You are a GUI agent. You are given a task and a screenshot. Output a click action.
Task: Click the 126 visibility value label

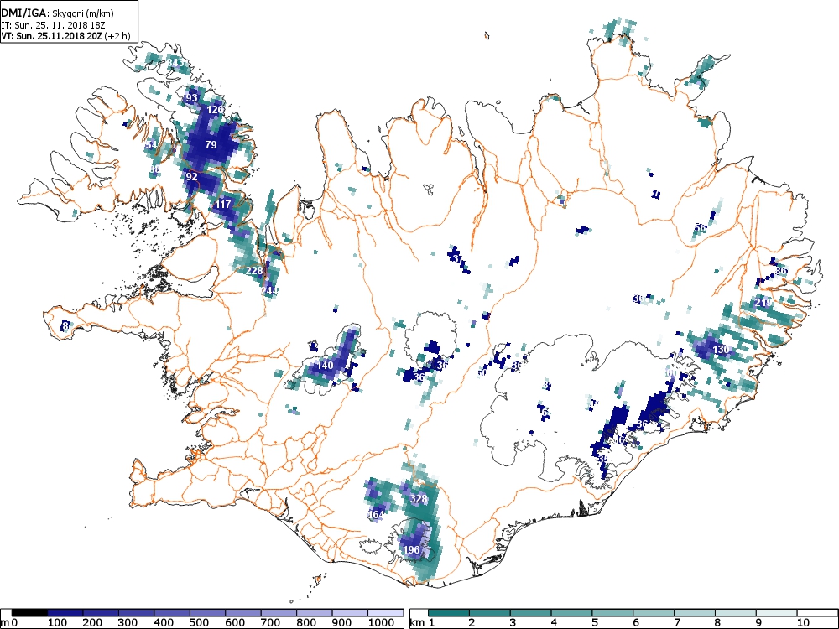pos(215,110)
